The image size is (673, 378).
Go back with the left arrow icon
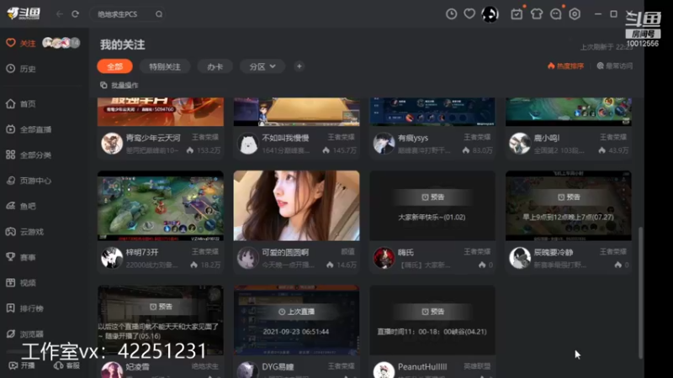coord(59,14)
